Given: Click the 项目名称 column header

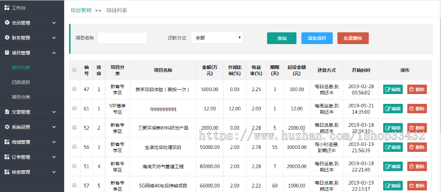Looking at the screenshot, I should (163, 70).
